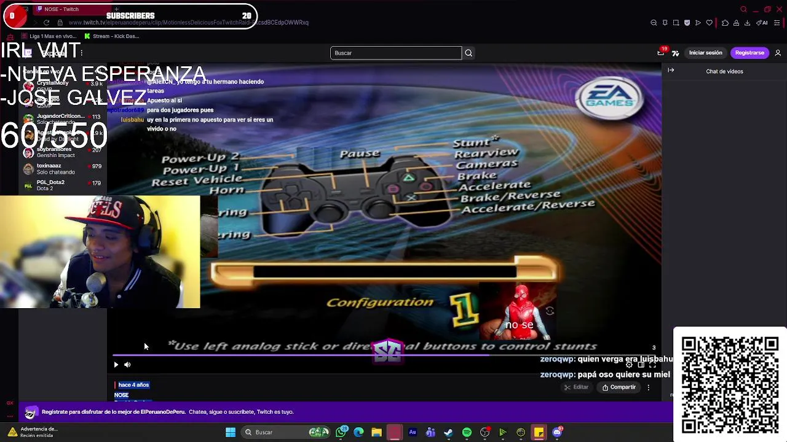Open the Stream - Kick Dashboard bookmark
Screen dimensions: 787x442
click(x=111, y=36)
